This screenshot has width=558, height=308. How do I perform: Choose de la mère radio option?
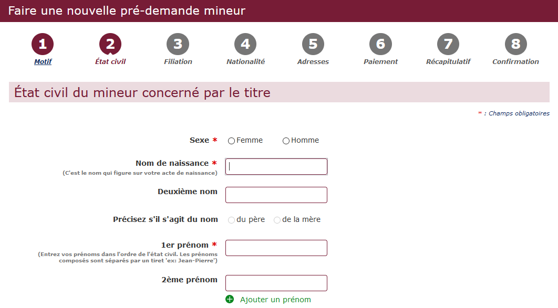[x=277, y=220]
